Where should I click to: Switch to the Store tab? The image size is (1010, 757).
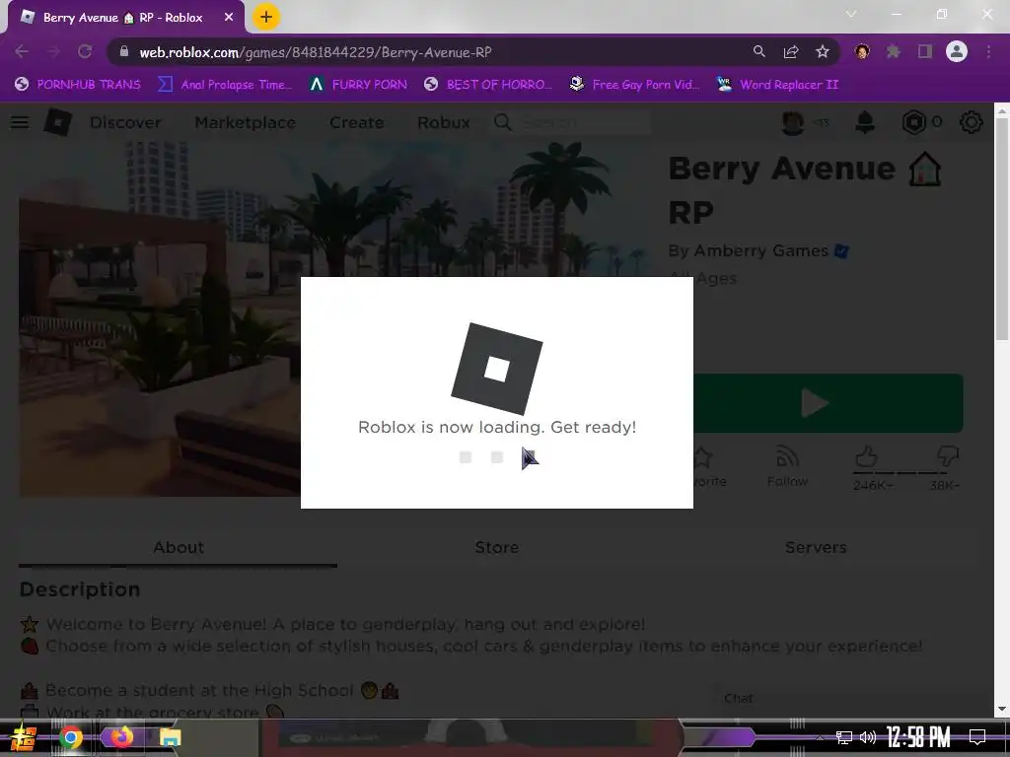497,548
